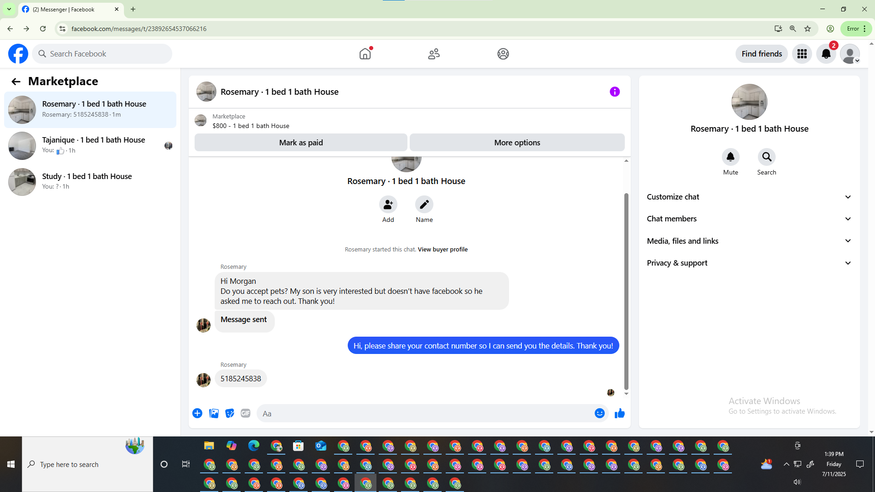This screenshot has height=492, width=875.
Task: Expand Media, files and links section
Action: coord(749,241)
